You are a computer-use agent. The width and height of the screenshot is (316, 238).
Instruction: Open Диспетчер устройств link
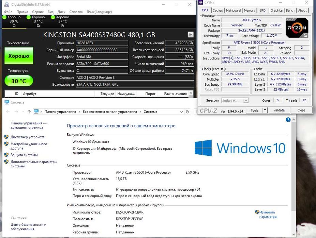click(27, 137)
